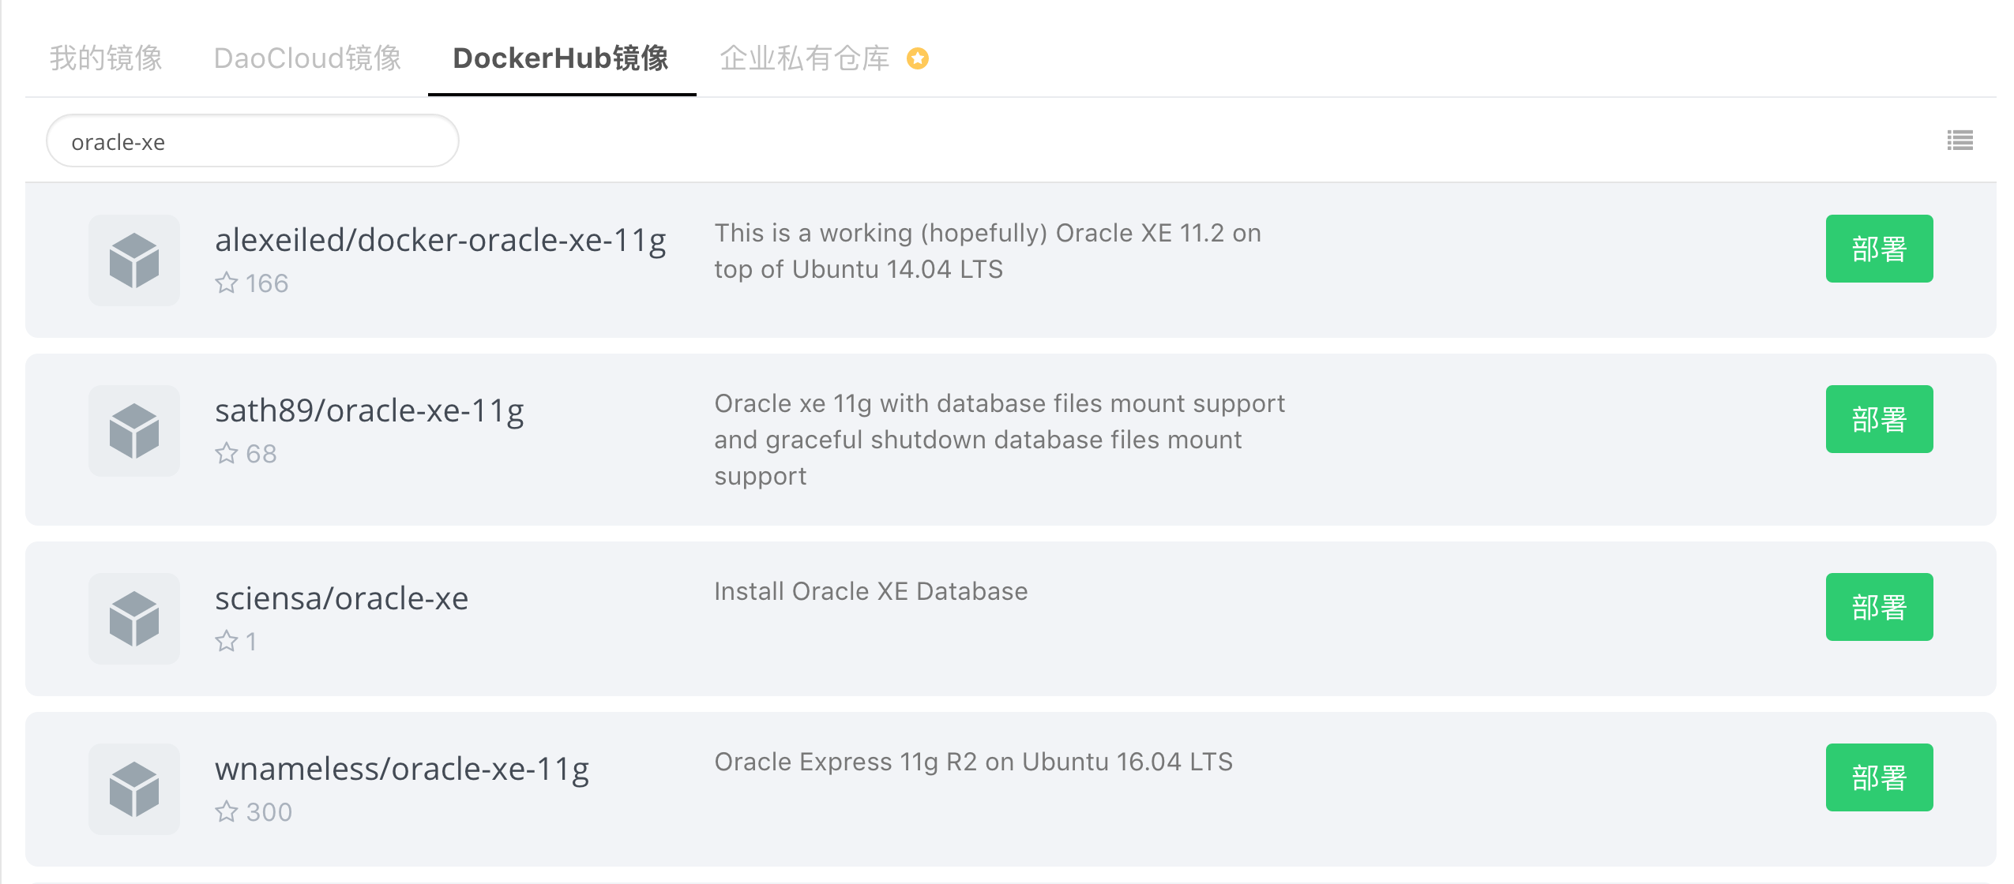2014x884 pixels.
Task: Open the DaoCloud镜像 tab
Action: (307, 58)
